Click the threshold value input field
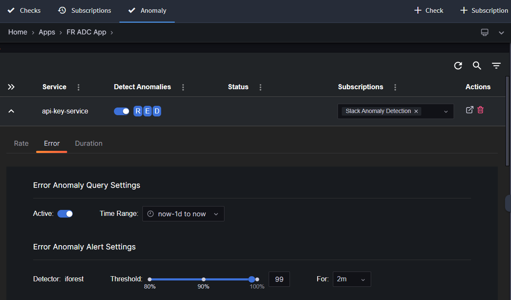The height and width of the screenshot is (300, 511). pyautogui.click(x=279, y=279)
